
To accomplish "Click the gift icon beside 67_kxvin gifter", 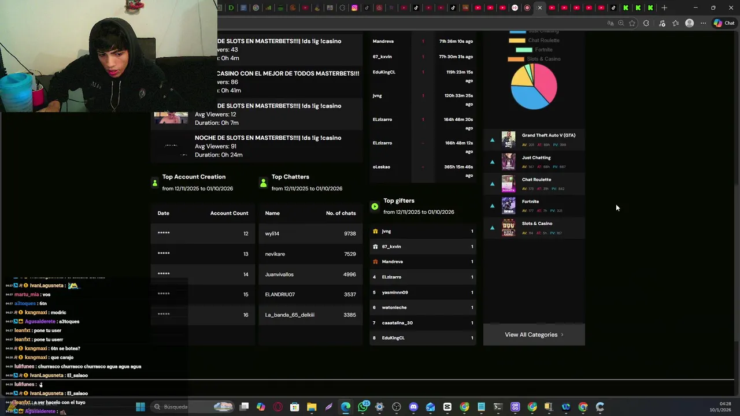I will 375,247.
